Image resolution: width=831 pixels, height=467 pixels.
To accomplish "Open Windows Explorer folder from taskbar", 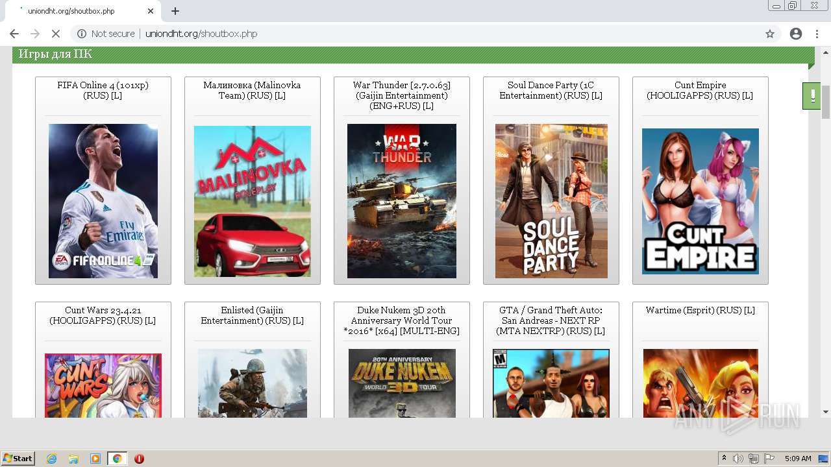I will pyautogui.click(x=73, y=459).
